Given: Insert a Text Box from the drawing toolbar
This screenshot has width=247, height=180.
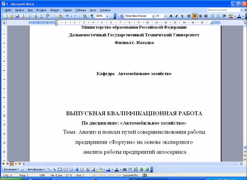Looking at the screenshot, I should (71, 169).
